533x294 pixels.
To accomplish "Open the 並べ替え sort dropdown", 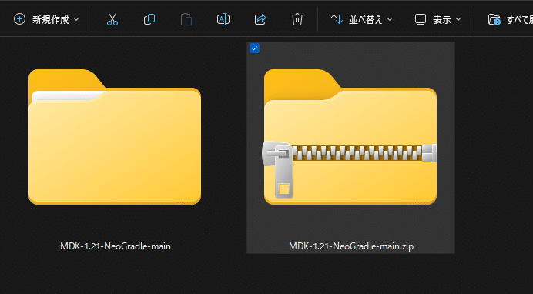I will tap(361, 19).
